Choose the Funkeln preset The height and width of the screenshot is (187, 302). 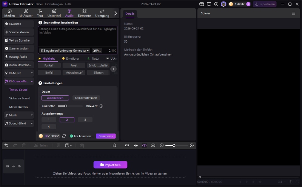click(x=49, y=65)
